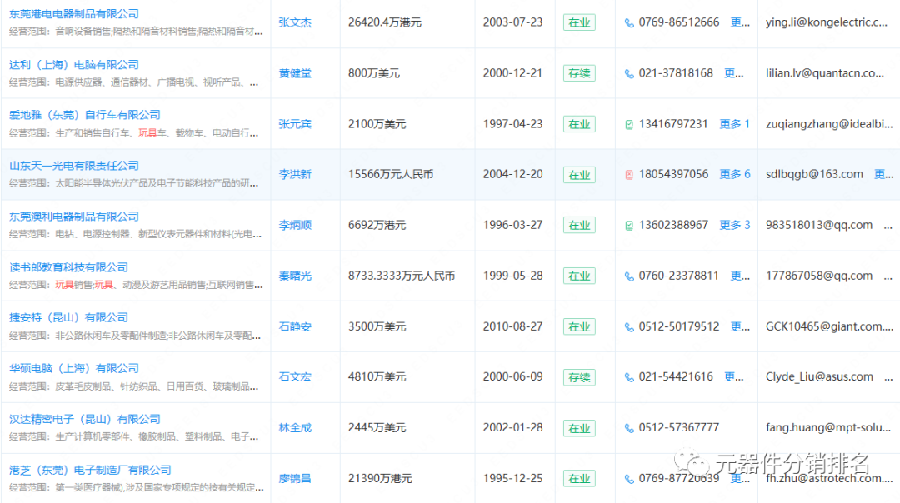This screenshot has width=900, height=503.
Task: Open company 港芝（东莞）电子制造厂有限公司
Action: 90,470
